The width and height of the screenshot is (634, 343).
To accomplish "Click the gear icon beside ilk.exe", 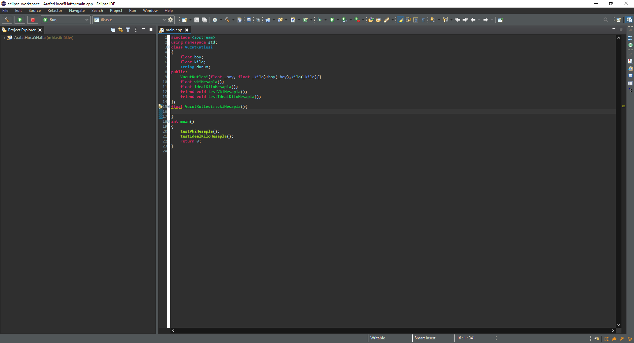I will pos(170,20).
